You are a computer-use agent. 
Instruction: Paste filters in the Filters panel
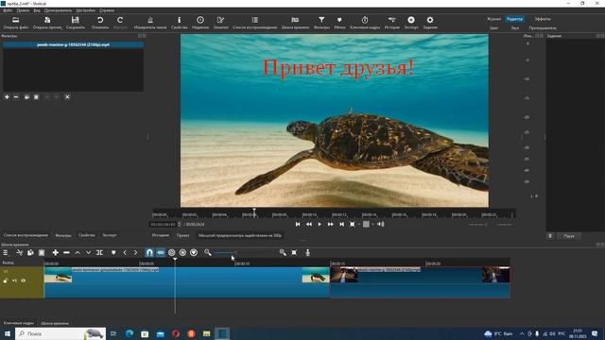(36, 97)
